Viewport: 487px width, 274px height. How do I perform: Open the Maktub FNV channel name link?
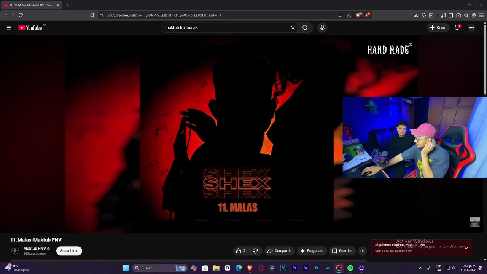click(x=35, y=249)
